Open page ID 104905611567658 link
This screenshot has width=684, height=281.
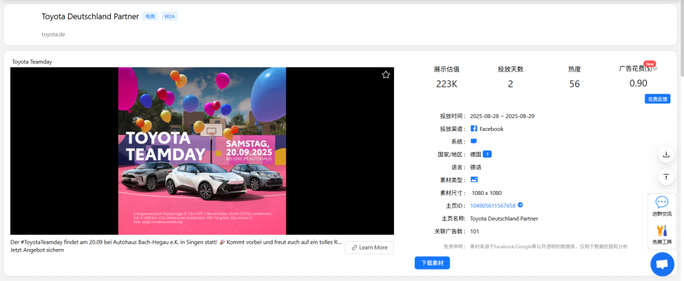point(492,206)
